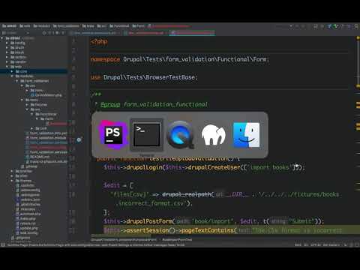Click 'pageTextContains' in the highlighted line
360x270 pixels.
(207, 230)
